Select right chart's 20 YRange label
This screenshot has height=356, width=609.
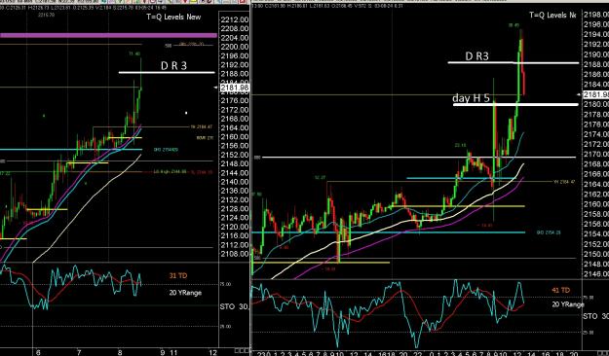tap(568, 304)
